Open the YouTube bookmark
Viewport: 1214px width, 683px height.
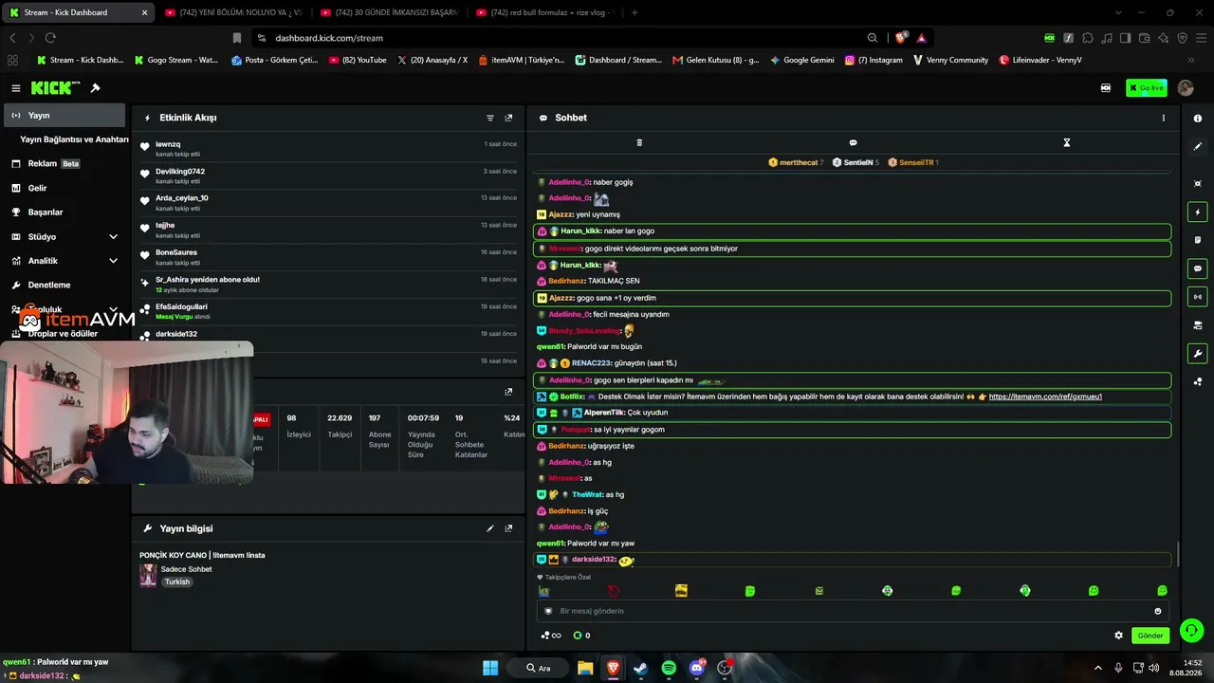tap(358, 60)
